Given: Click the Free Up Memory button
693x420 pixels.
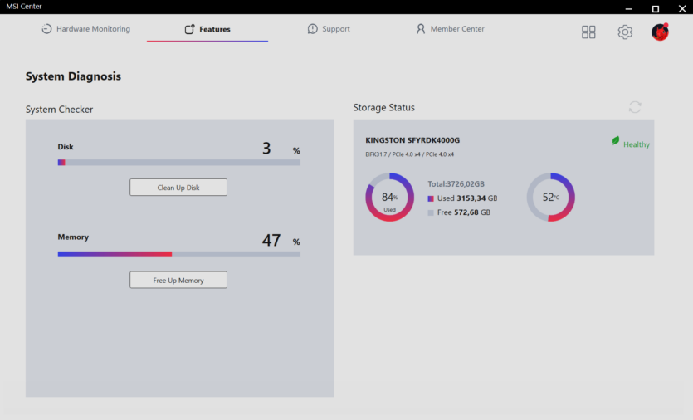Looking at the screenshot, I should [178, 280].
